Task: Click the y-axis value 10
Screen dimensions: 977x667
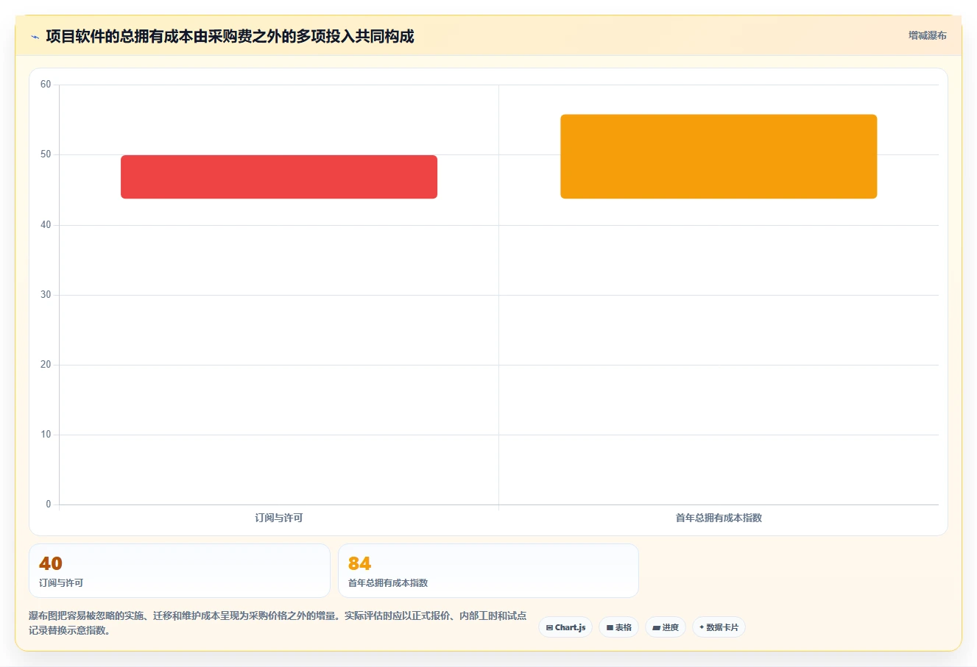Action: point(46,435)
